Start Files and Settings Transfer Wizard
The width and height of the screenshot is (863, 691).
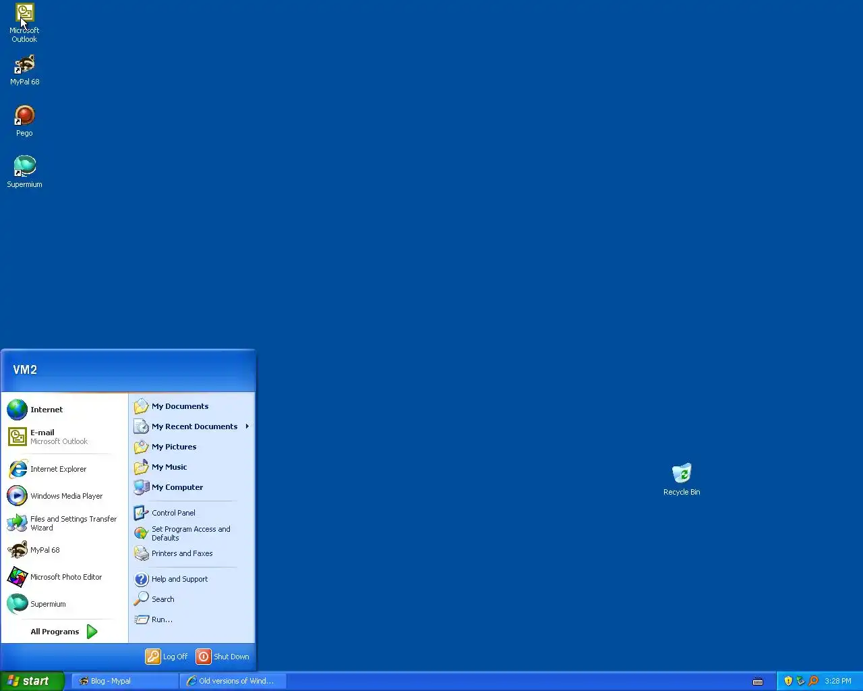pyautogui.click(x=64, y=523)
